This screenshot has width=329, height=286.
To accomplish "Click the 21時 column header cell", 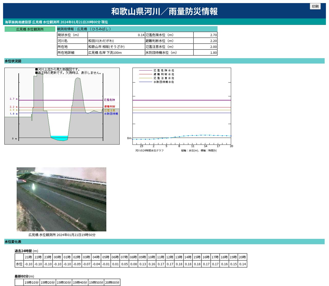I will coord(28,257).
